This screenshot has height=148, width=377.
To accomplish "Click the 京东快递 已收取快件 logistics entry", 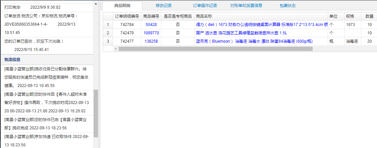I will click(x=47, y=141).
